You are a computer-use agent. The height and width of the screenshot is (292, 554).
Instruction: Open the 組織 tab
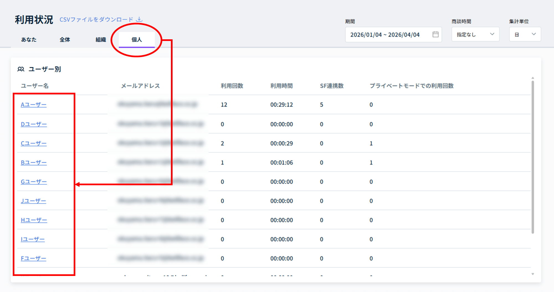101,40
